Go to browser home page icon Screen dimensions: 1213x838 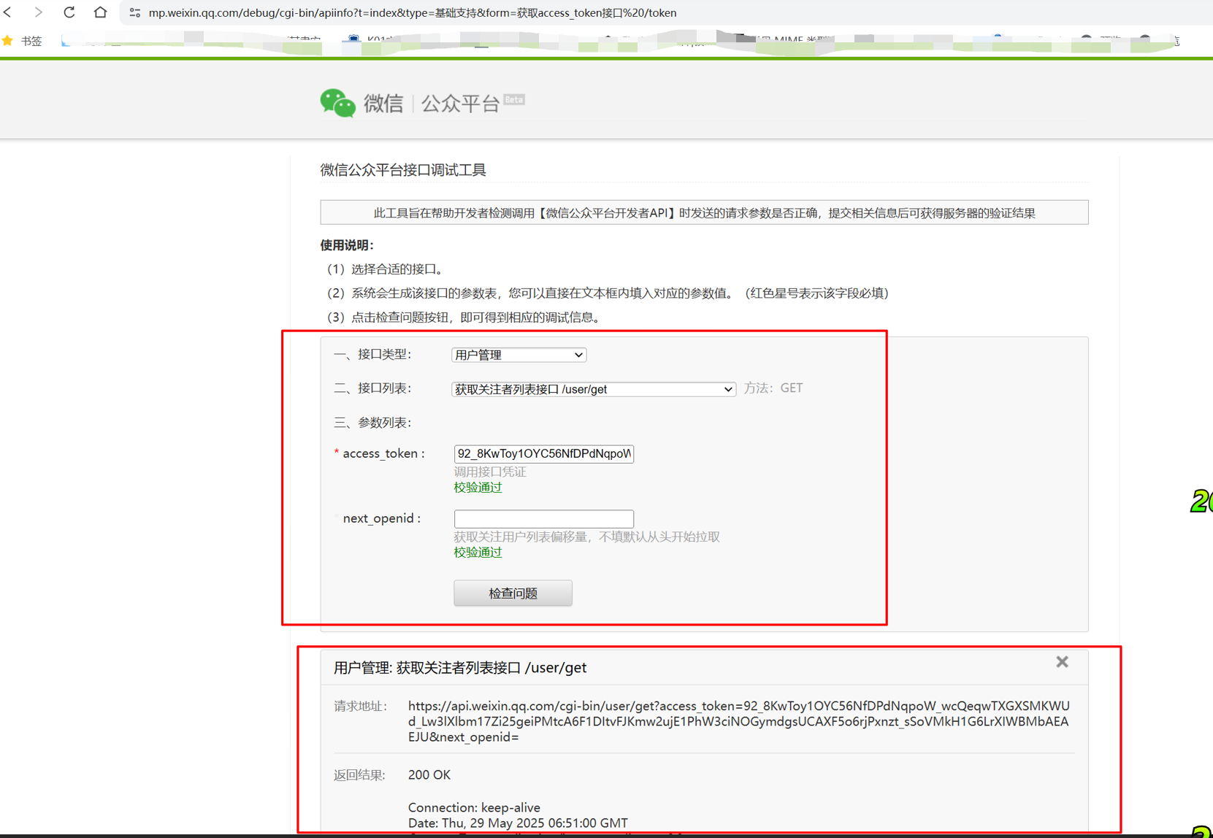(x=101, y=12)
